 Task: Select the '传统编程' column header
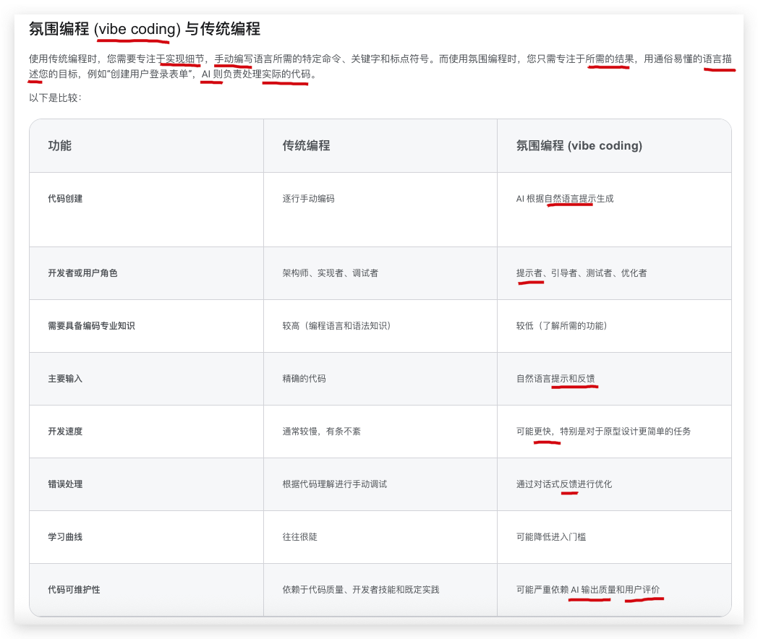pyautogui.click(x=306, y=145)
